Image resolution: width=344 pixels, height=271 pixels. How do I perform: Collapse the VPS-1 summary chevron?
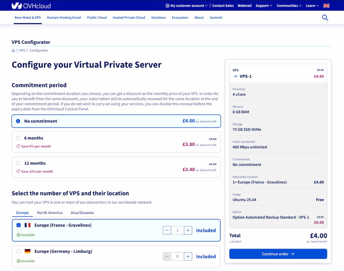pyautogui.click(x=236, y=76)
